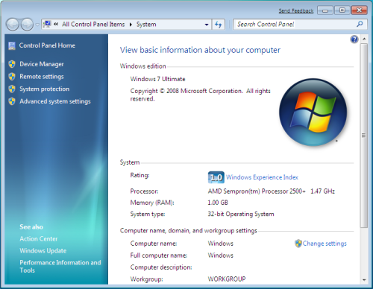Minimize the System window
The image size is (373, 289).
click(325, 10)
